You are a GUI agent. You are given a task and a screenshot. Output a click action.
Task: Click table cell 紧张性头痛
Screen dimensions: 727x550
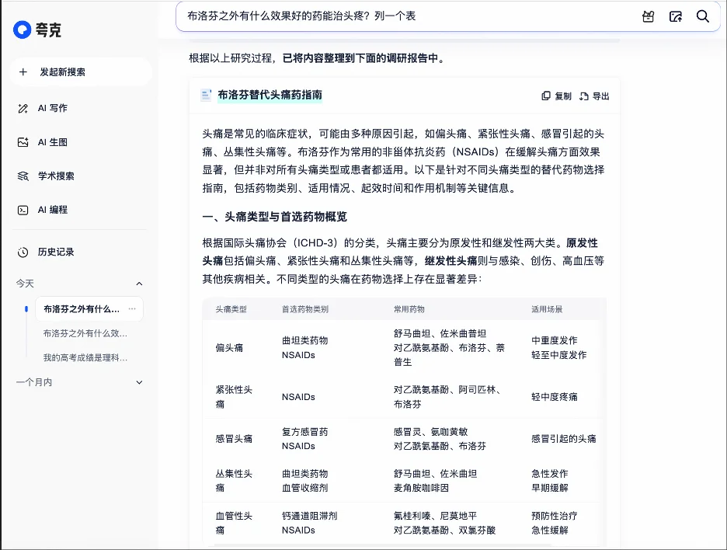coord(234,397)
